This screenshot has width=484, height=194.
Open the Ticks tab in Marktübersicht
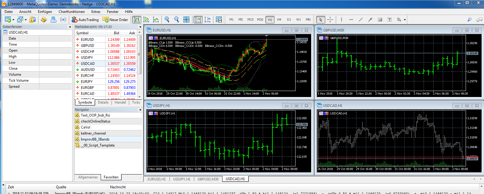pos(136,102)
